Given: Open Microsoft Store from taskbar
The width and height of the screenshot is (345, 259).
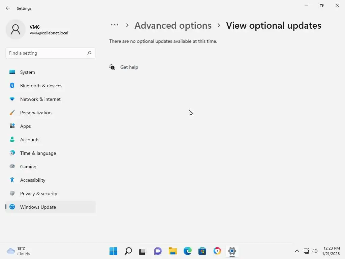Looking at the screenshot, I should pos(202,251).
